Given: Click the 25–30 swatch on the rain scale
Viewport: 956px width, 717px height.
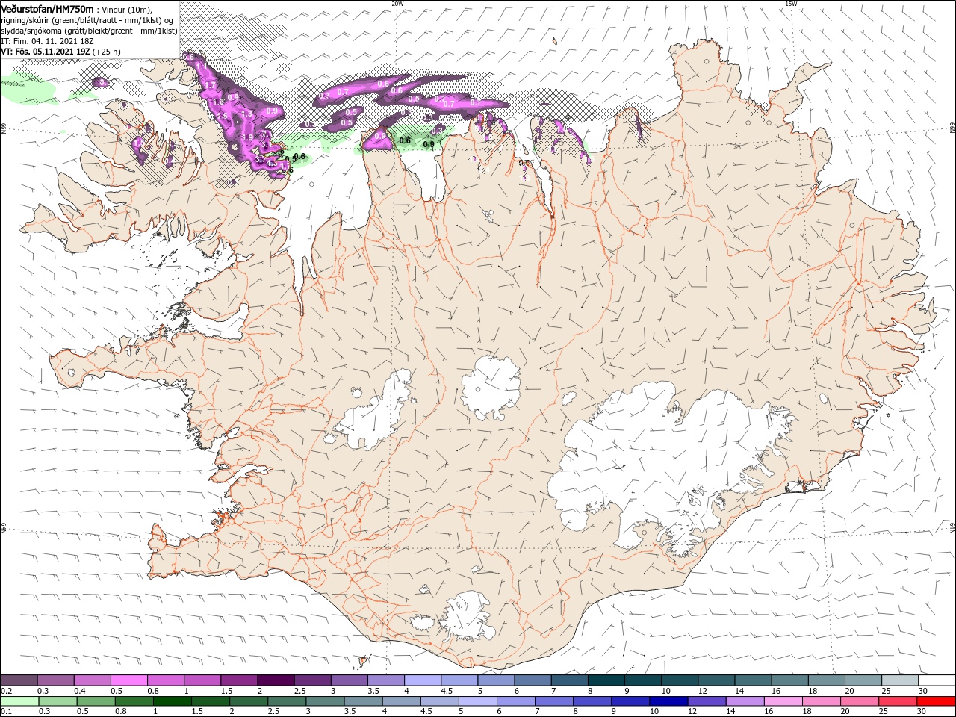Looking at the screenshot, I should coord(898,701).
